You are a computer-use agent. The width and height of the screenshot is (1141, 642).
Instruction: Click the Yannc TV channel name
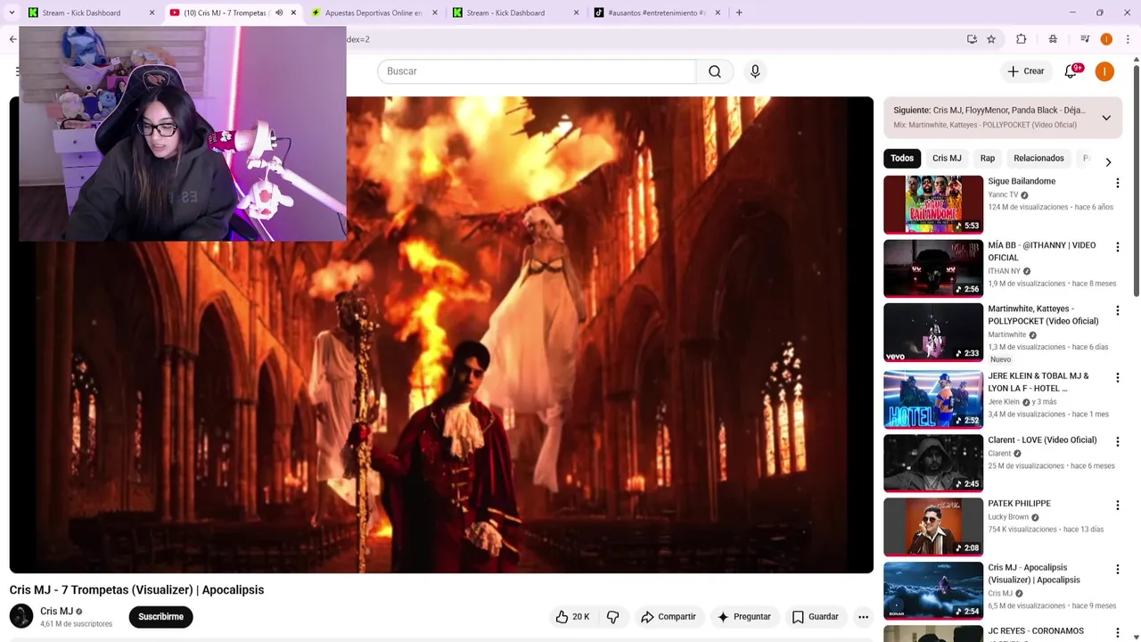point(1003,194)
